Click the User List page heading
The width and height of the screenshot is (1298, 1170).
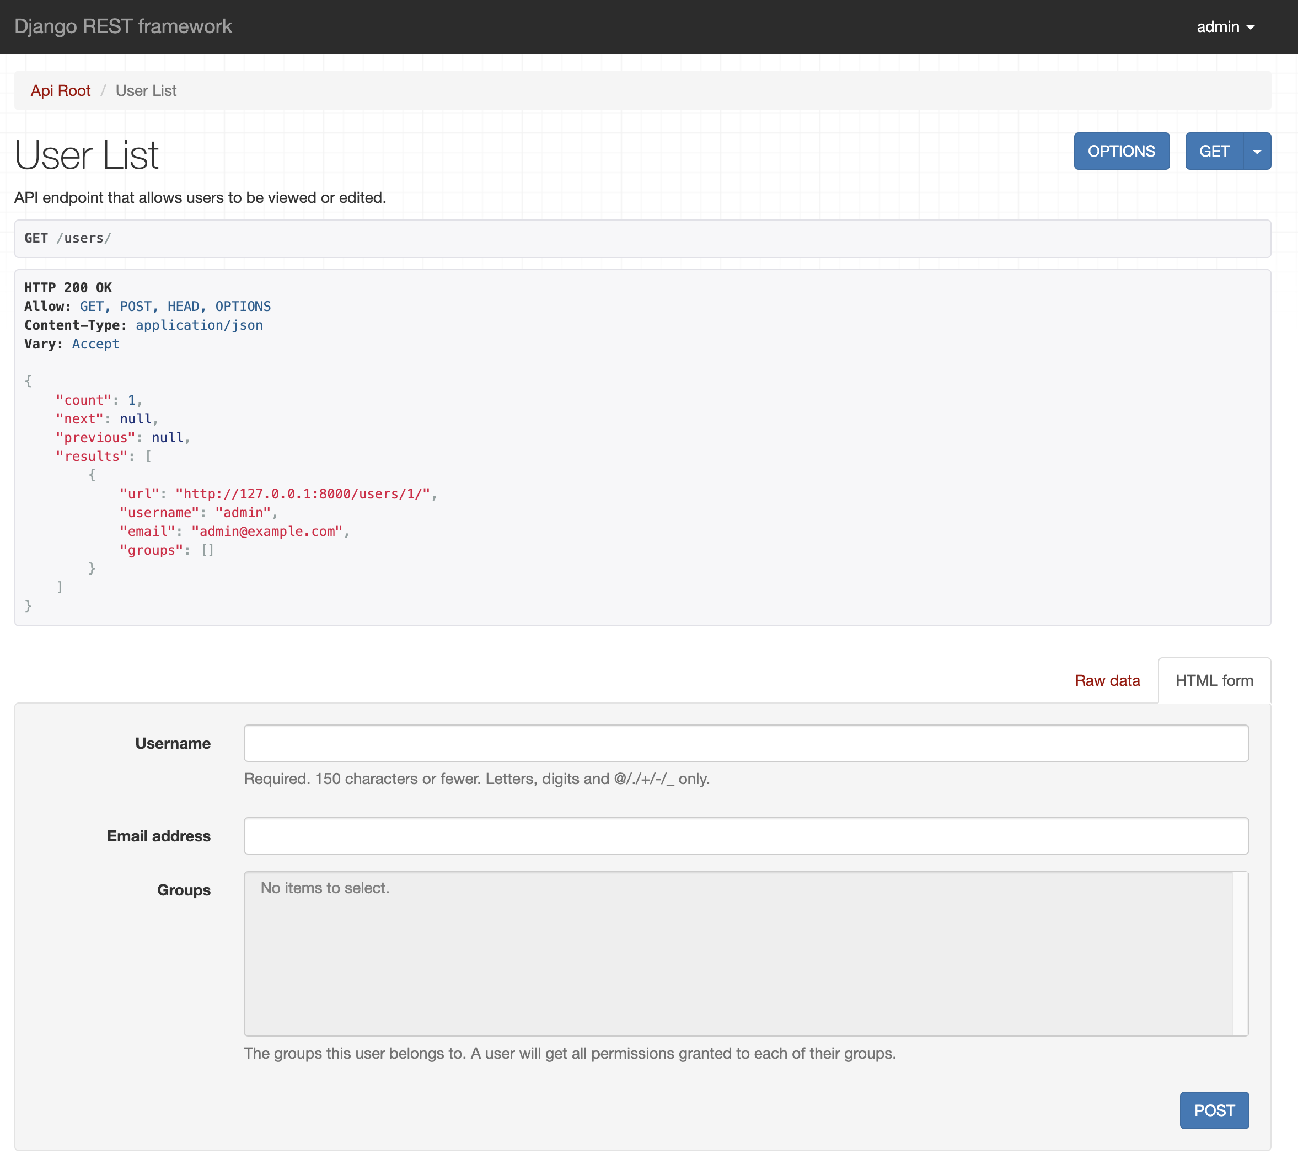coord(86,155)
